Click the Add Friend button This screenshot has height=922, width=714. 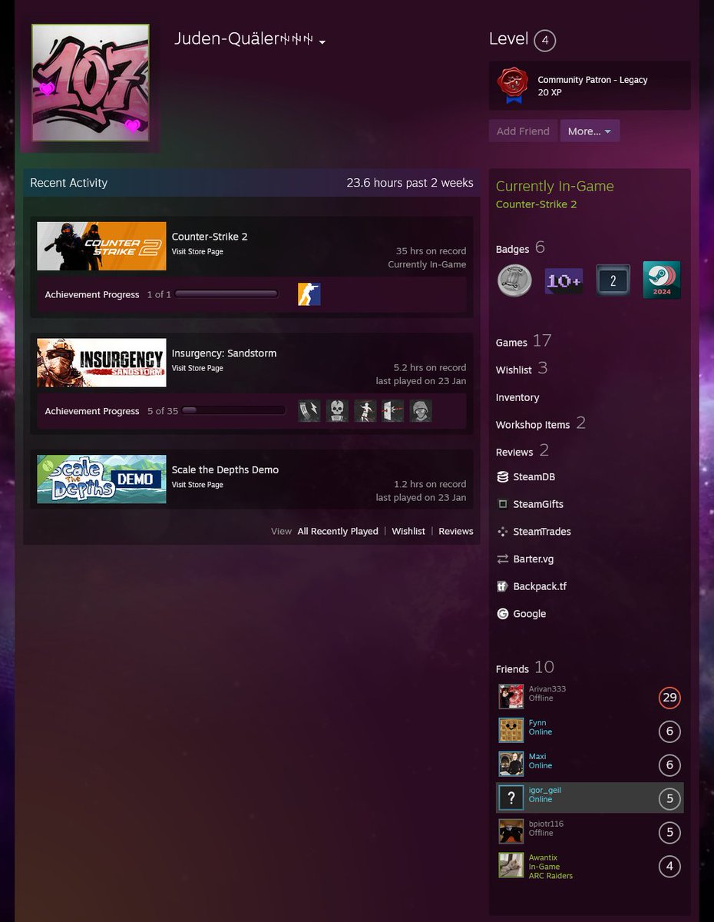(523, 131)
